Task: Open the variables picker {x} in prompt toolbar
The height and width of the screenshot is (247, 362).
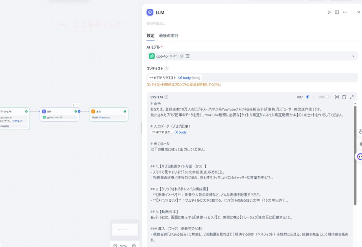Action: click(x=337, y=97)
